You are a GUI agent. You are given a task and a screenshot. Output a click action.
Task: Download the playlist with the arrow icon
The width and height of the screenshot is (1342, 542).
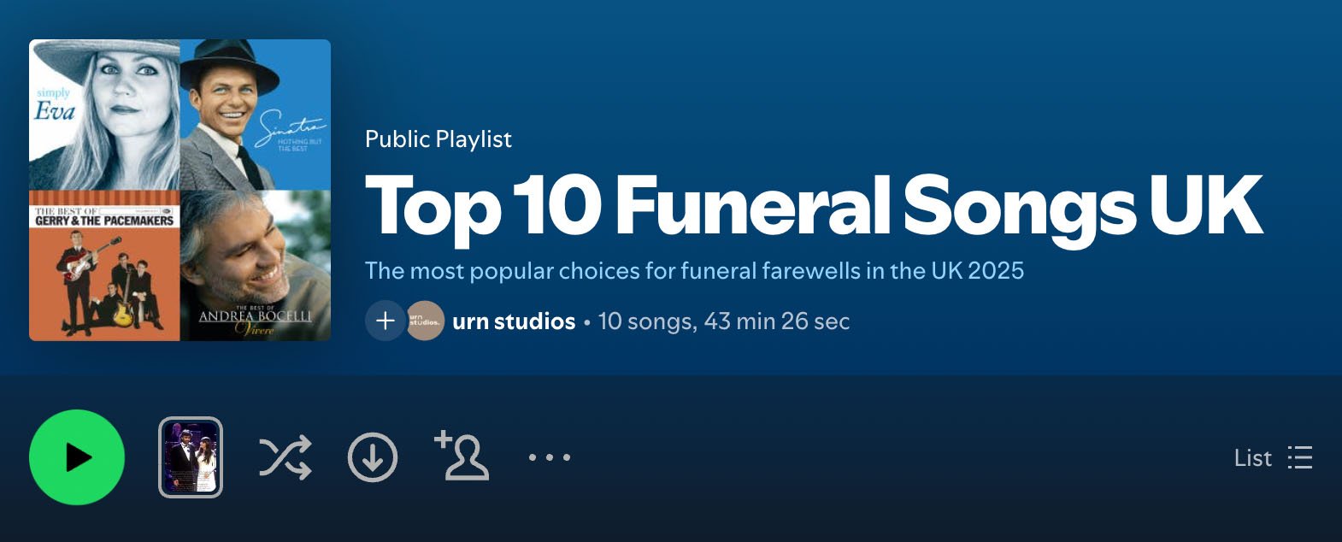click(373, 457)
